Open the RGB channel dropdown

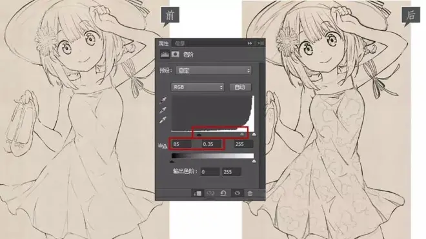point(198,87)
